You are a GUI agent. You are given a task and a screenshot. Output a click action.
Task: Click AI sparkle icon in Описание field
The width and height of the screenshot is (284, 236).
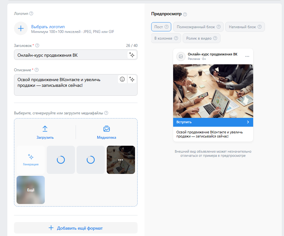132,79
